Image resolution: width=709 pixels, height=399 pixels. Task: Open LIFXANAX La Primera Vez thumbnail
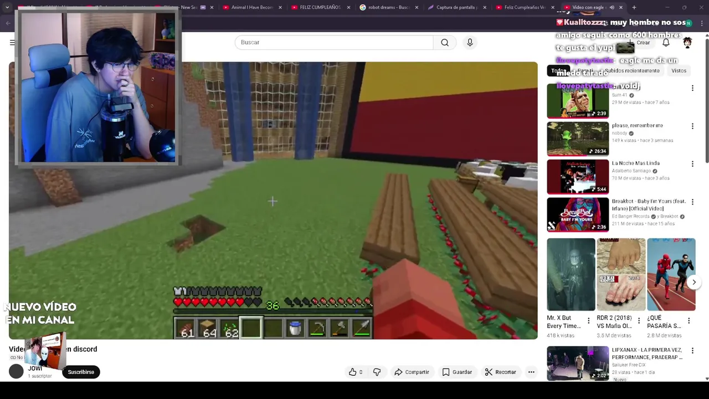578,364
